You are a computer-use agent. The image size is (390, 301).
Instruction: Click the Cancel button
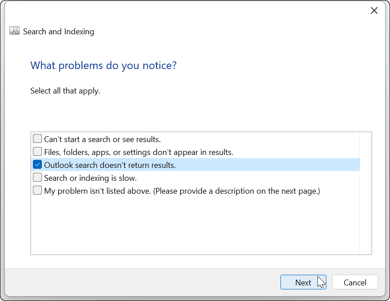coord(355,282)
